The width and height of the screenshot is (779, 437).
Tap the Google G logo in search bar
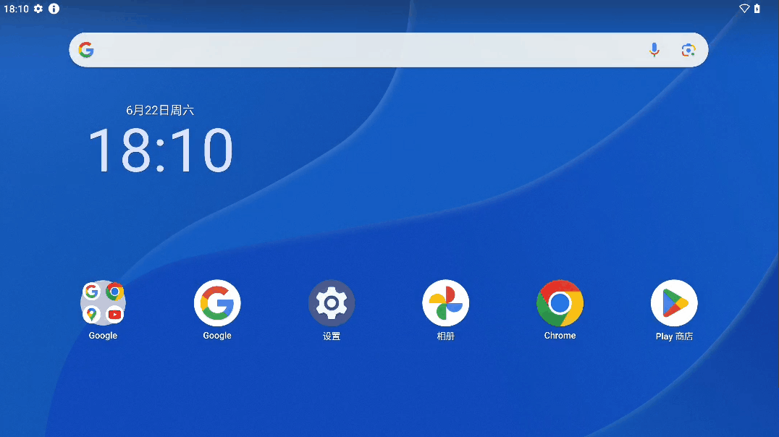pos(86,50)
